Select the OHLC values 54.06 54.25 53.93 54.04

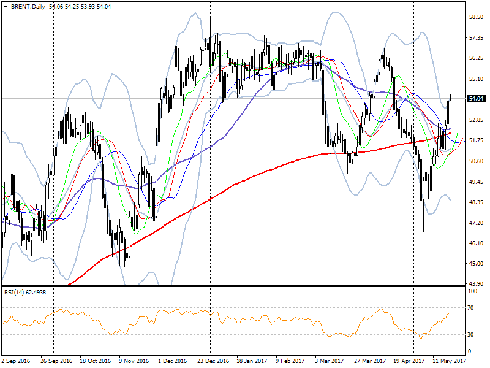[x=80, y=7]
